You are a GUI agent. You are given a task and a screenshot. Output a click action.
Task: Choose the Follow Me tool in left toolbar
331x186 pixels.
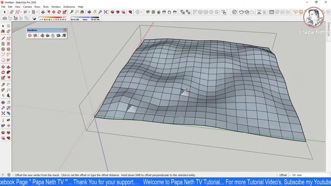click(8, 72)
